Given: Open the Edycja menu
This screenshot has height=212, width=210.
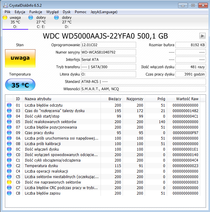Looking at the screenshot, I should 20,12.
